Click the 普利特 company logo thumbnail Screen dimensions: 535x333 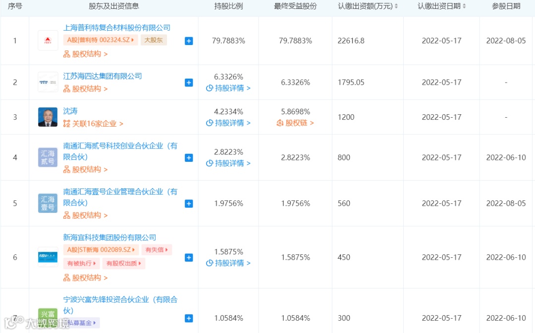point(48,41)
